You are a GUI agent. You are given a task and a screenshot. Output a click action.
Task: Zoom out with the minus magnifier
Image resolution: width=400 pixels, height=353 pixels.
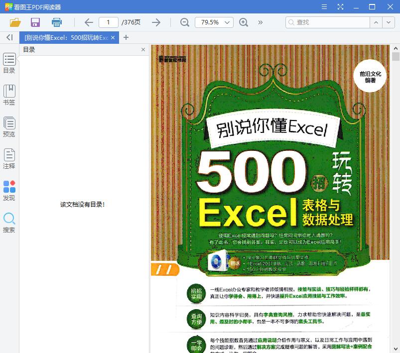(x=184, y=22)
